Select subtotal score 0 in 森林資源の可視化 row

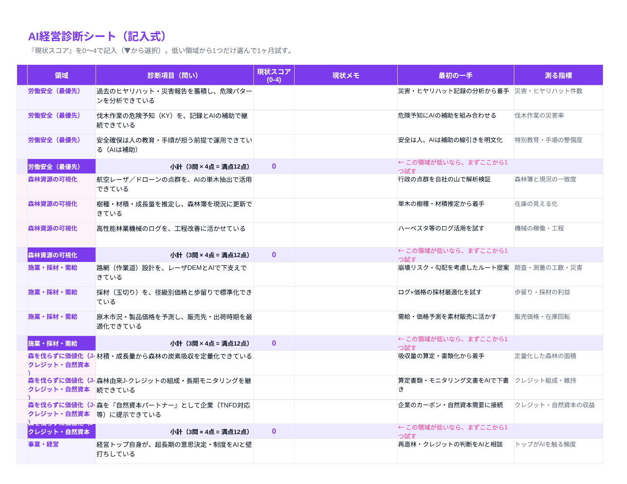click(x=274, y=255)
